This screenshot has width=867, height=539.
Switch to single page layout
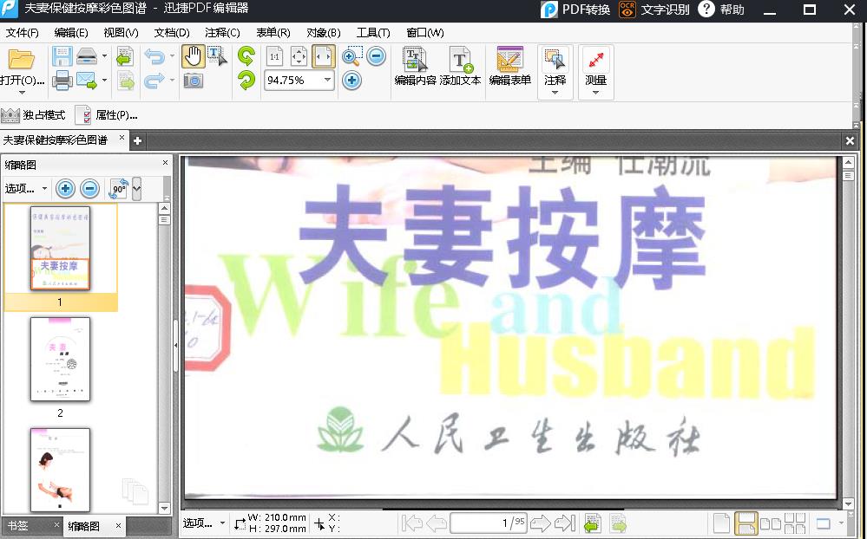coord(721,523)
